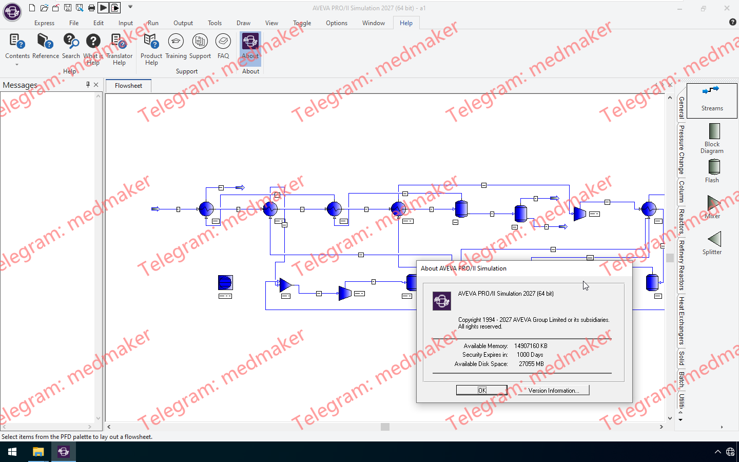Close the Messages panel
Viewport: 739px width, 462px height.
coord(96,85)
